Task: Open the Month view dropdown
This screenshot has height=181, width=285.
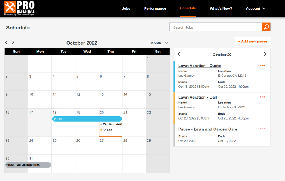Action: coord(159,43)
